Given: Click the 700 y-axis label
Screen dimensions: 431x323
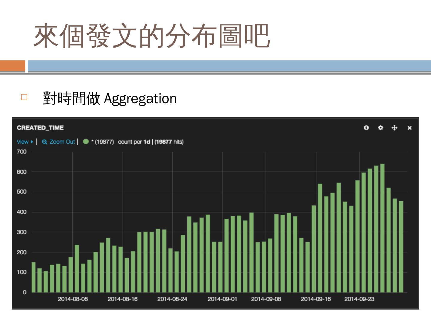Looking at the screenshot, I should pyautogui.click(x=22, y=152).
